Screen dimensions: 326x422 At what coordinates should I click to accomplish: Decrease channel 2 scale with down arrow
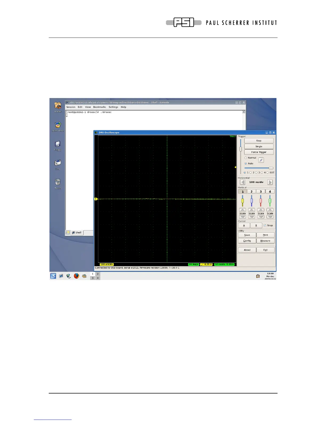click(x=252, y=217)
